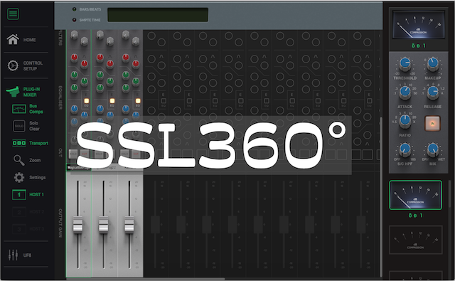This screenshot has height=281, width=455.
Task: Open the green hamburger menu icon
Action: click(13, 14)
